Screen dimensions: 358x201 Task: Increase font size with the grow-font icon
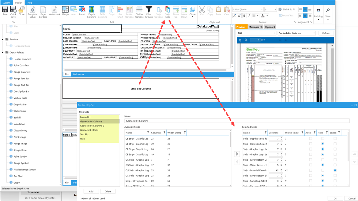235,16
